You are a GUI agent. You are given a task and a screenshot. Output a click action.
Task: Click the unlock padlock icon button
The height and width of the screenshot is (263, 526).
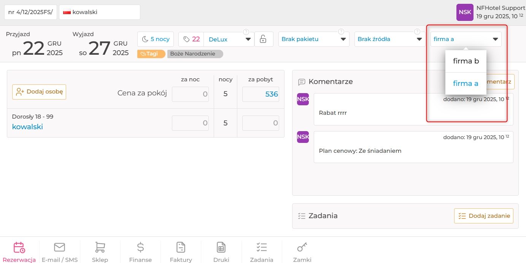pyautogui.click(x=263, y=39)
